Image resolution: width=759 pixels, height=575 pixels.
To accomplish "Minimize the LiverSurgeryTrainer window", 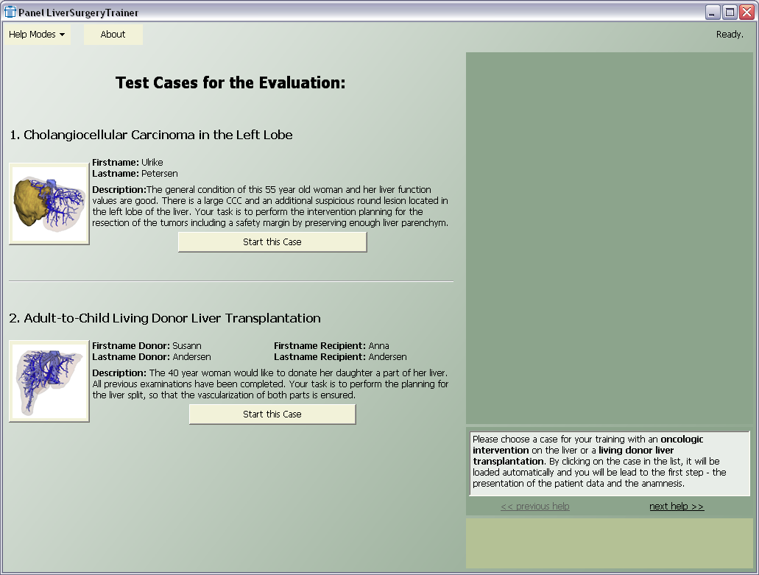I will pos(712,12).
